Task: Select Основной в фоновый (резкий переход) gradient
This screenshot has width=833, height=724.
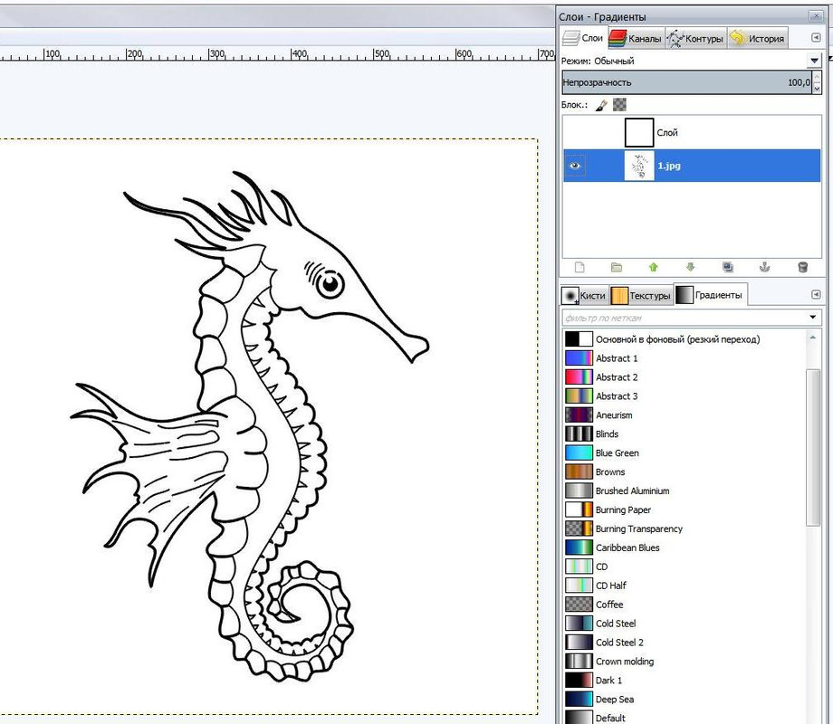Action: [x=685, y=338]
